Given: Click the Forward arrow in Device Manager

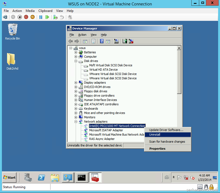Looking at the screenshot, I should point(77,41).
